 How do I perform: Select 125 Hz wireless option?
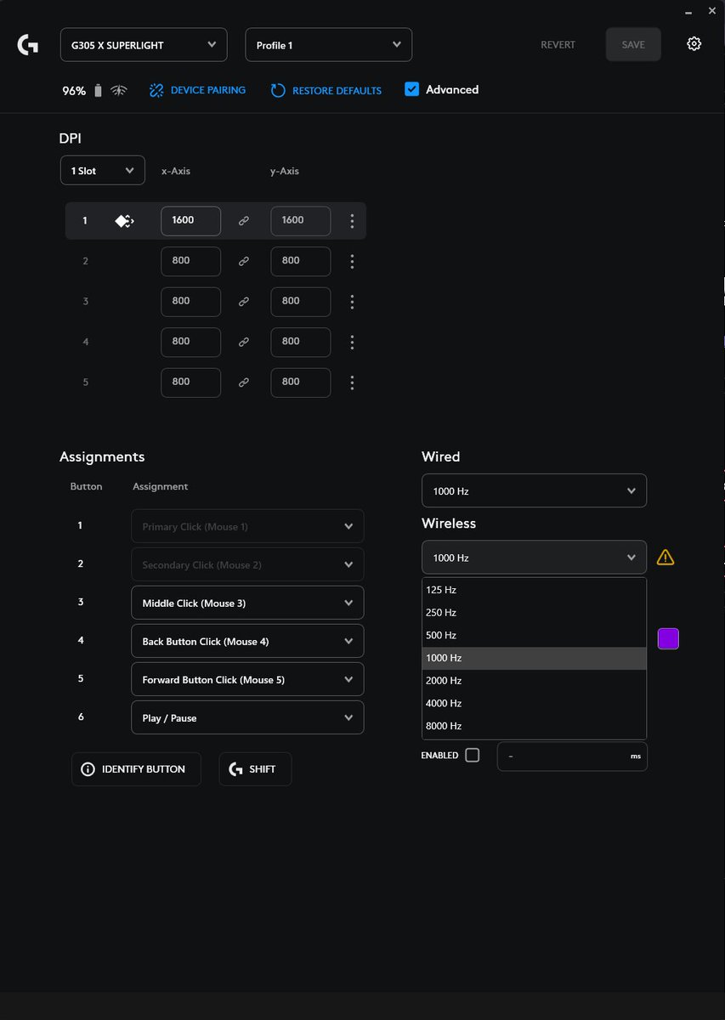click(534, 590)
